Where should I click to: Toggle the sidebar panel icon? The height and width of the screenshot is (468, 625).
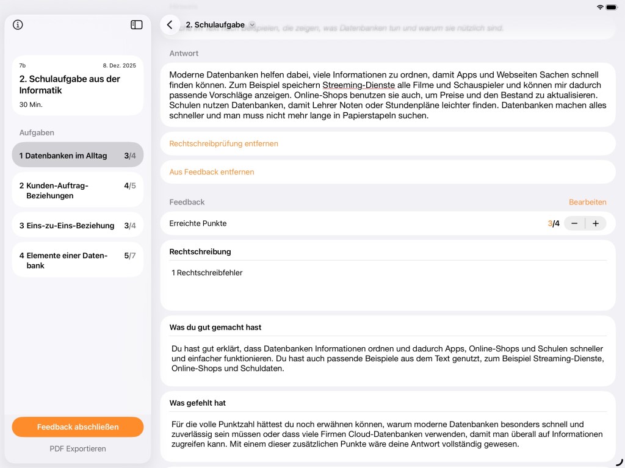137,25
